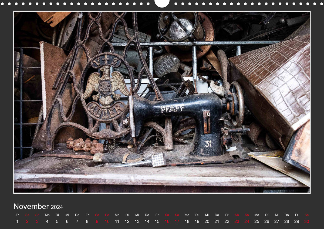The height and width of the screenshot is (229, 324).
Task: Choose date 18 in the calendar
Action: pos(187,221)
